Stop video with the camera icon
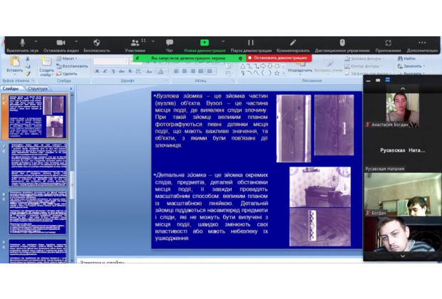 pos(61,43)
